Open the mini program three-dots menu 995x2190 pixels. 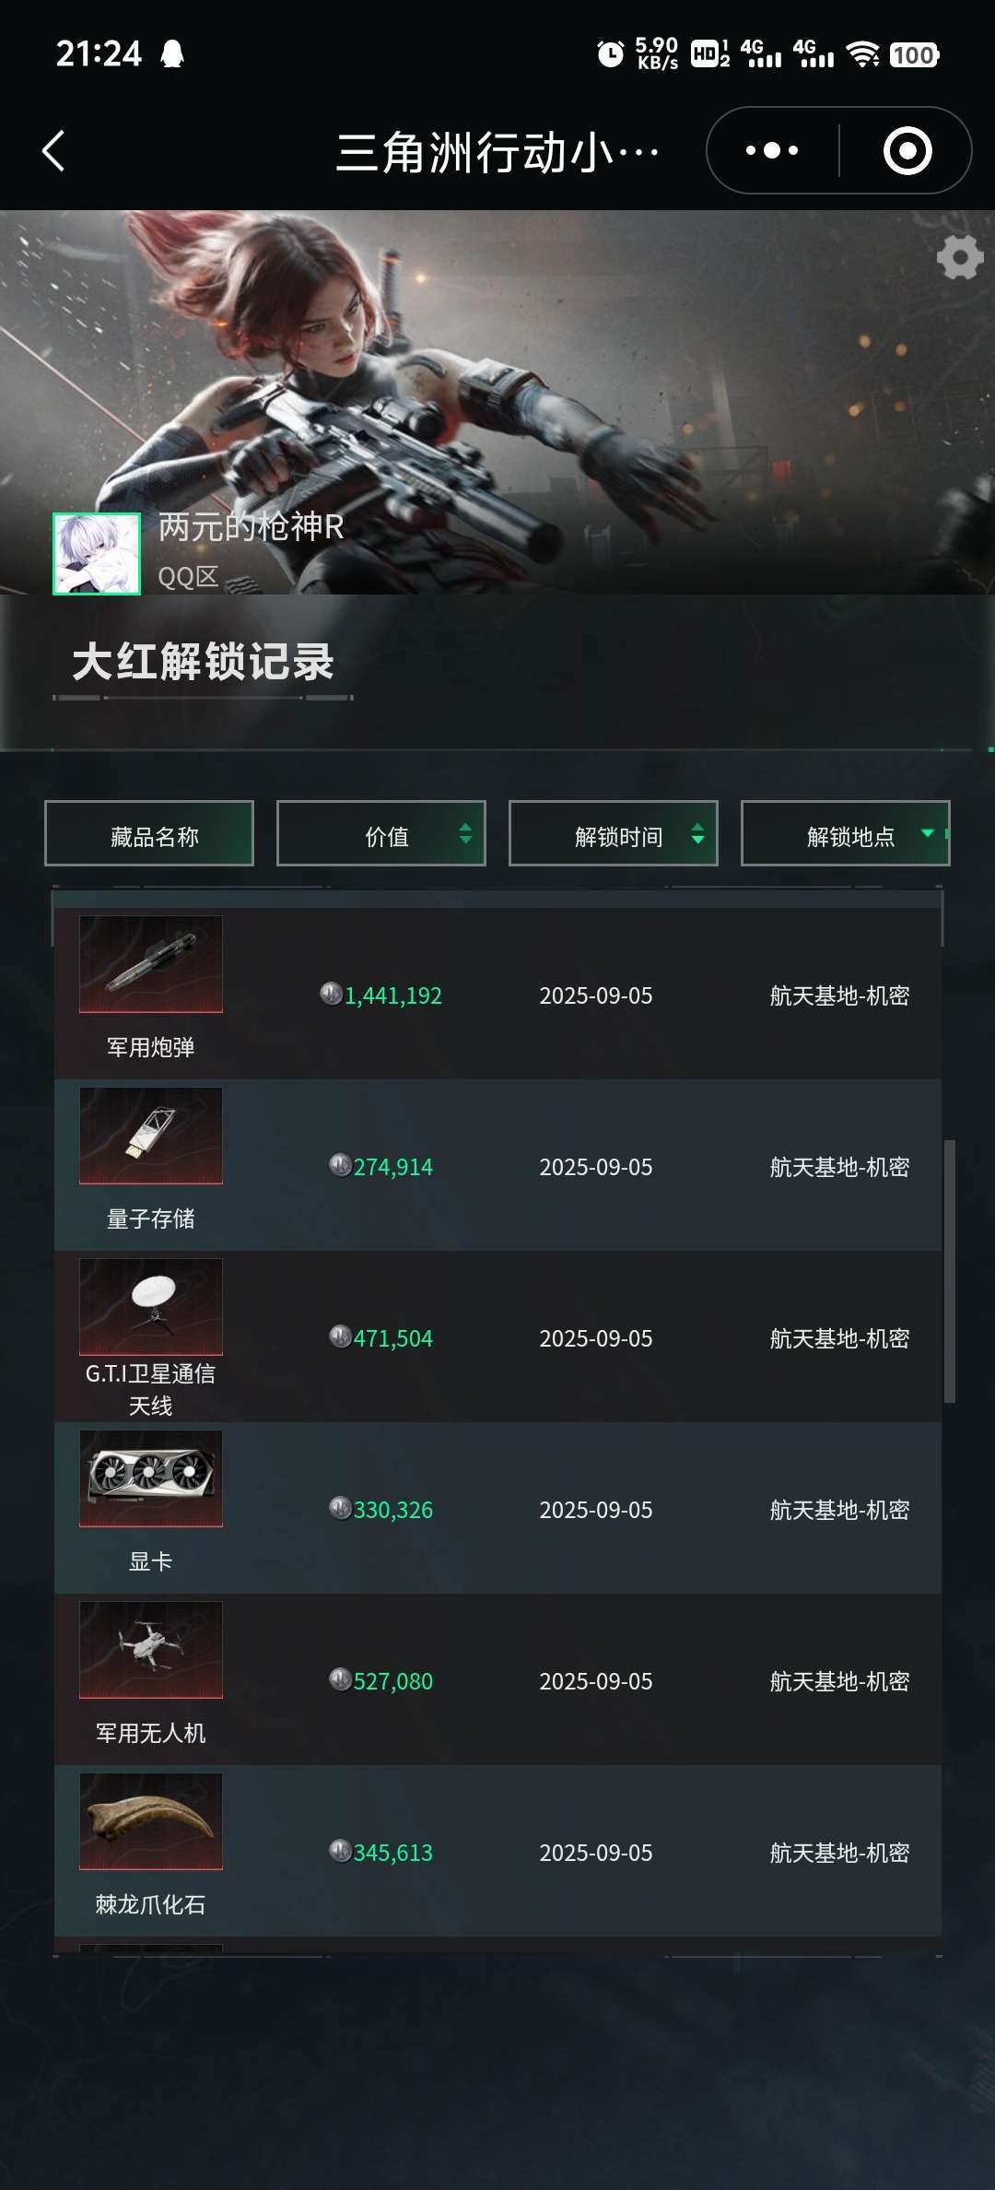coord(772,150)
